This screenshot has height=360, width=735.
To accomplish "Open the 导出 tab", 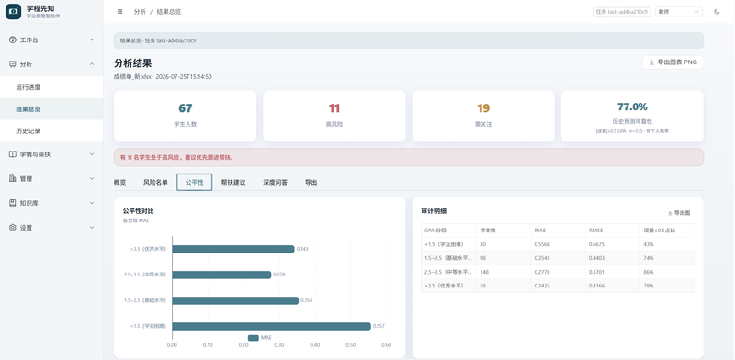I will 311,183.
